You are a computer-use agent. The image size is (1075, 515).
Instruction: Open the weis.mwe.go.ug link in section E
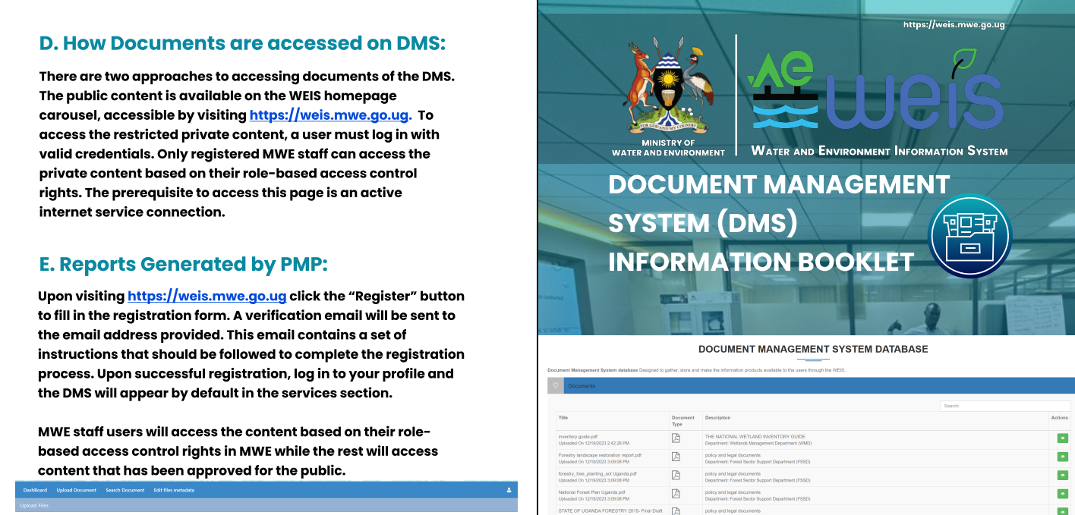[x=207, y=296]
